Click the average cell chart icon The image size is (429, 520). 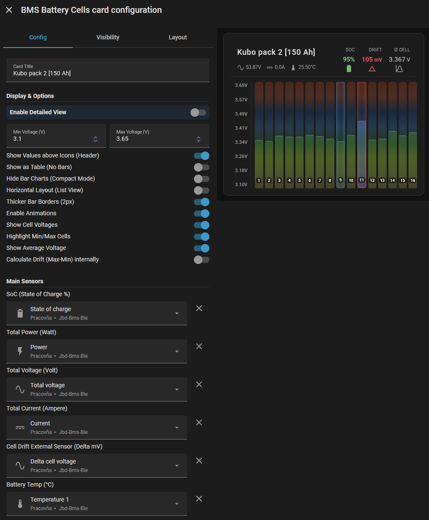[x=399, y=69]
